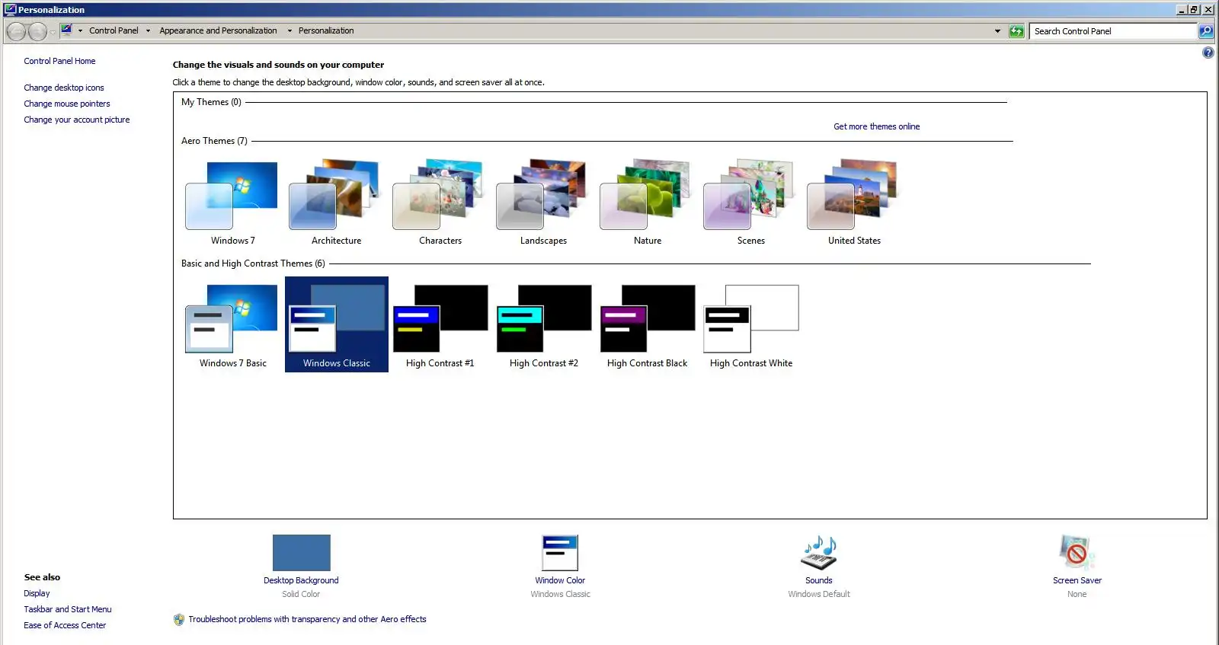The image size is (1219, 645).
Task: Open Display link under See also
Action: pos(37,593)
